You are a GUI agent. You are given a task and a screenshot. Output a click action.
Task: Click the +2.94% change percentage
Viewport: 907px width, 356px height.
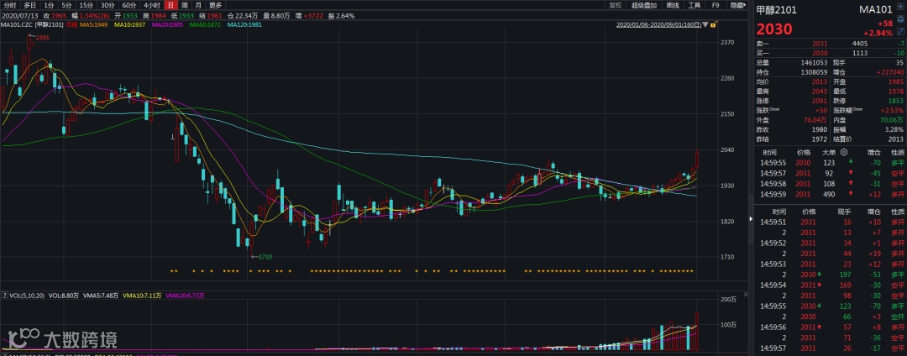[x=879, y=34]
